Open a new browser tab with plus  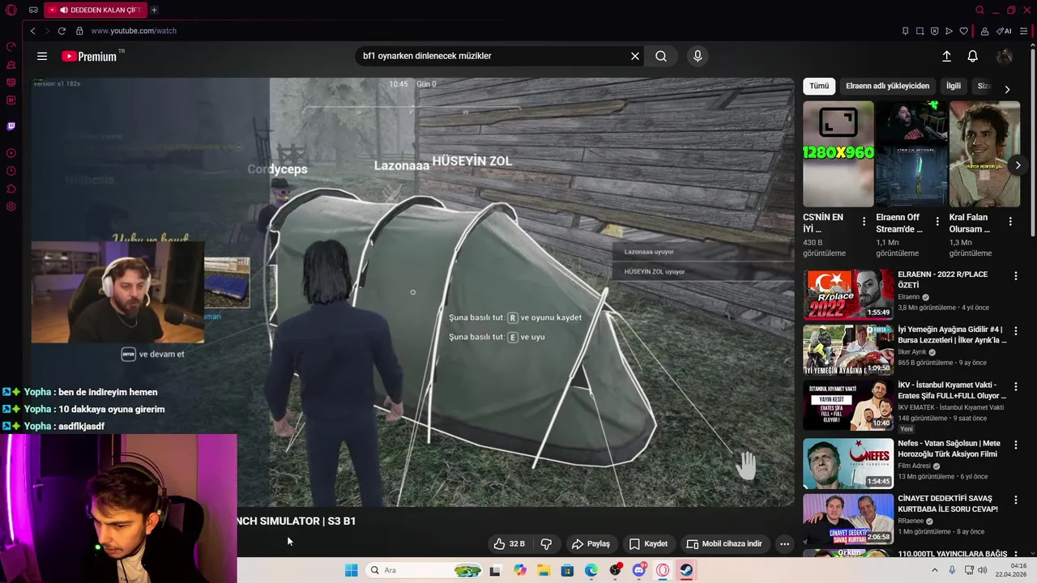(x=154, y=10)
